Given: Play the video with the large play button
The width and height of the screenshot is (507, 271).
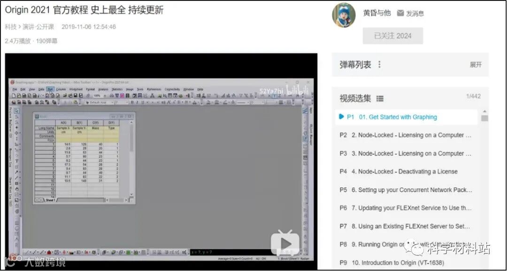Looking at the screenshot, I should 285,243.
